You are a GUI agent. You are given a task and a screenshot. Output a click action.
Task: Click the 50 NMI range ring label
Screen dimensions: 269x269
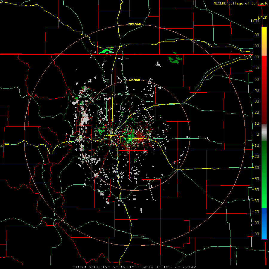[x=134, y=80]
